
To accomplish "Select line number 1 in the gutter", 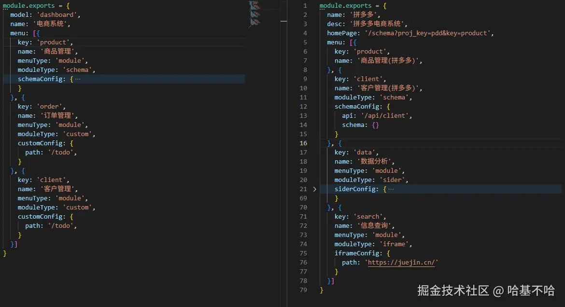I will (x=305, y=6).
